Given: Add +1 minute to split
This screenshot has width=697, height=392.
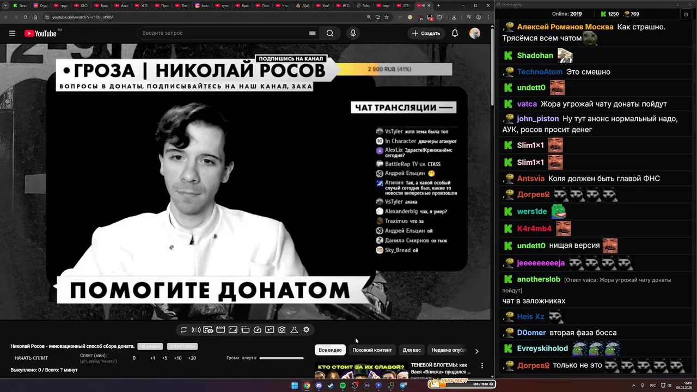Looking at the screenshot, I should (x=152, y=358).
